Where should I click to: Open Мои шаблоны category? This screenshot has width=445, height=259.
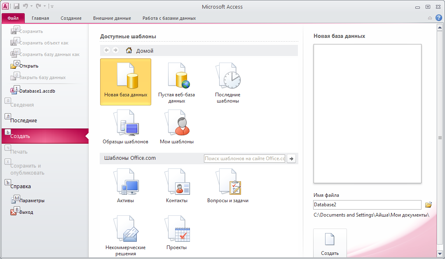pos(176,127)
